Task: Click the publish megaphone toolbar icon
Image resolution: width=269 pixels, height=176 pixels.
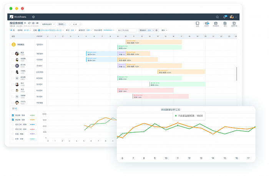Action: [207, 23]
